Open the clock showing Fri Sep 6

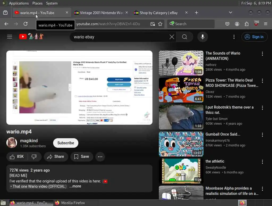[256, 3]
